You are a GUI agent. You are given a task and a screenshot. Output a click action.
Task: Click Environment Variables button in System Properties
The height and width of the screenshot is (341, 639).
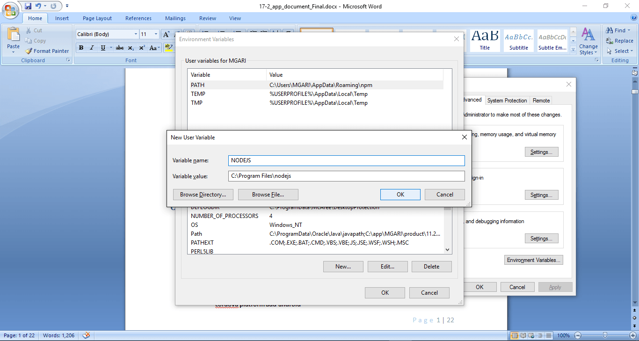[x=535, y=260]
